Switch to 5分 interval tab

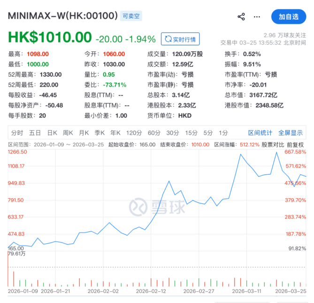[x=208, y=132]
